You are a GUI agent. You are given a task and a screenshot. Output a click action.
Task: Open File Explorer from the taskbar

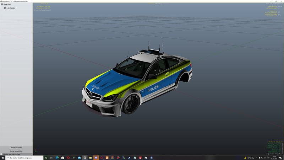91,158
